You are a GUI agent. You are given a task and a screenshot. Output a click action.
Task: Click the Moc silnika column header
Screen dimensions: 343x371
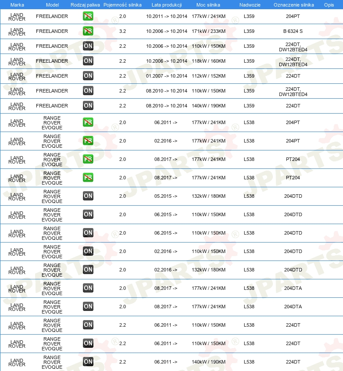coord(208,5)
